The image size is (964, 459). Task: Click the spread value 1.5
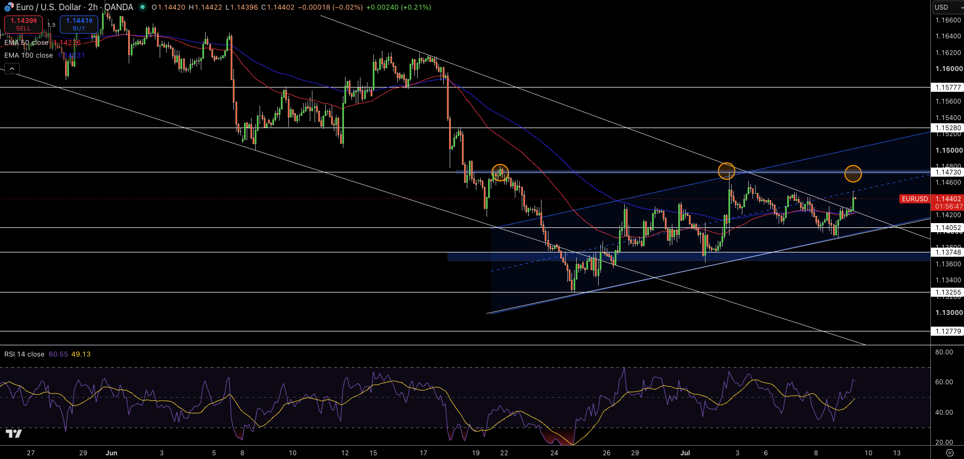(51, 25)
